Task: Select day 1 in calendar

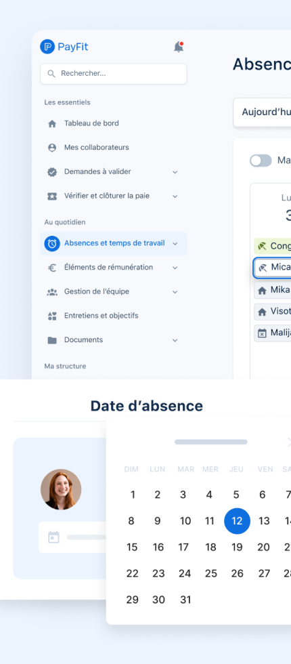Action: point(133,495)
